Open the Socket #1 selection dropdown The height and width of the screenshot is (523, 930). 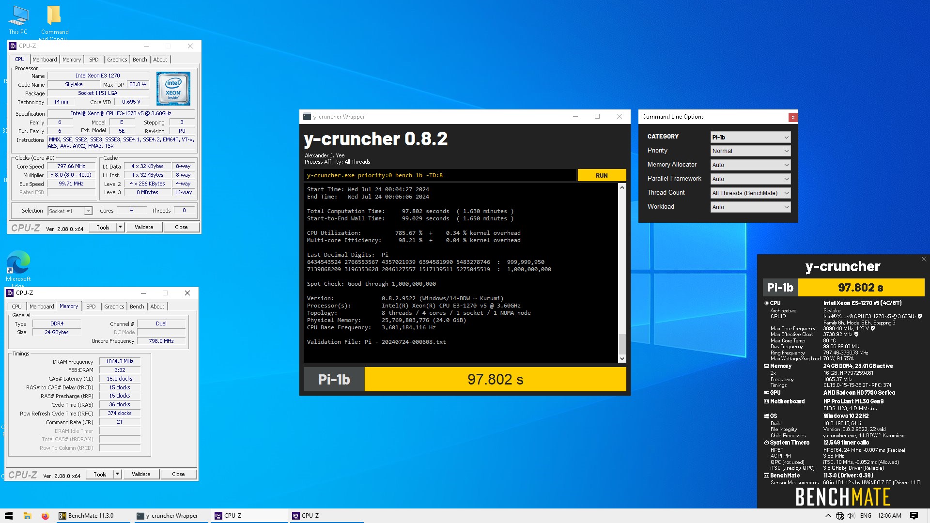(70, 211)
